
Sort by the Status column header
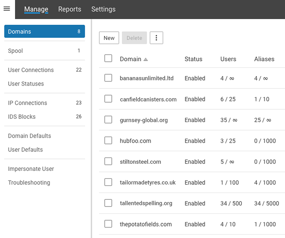point(193,59)
